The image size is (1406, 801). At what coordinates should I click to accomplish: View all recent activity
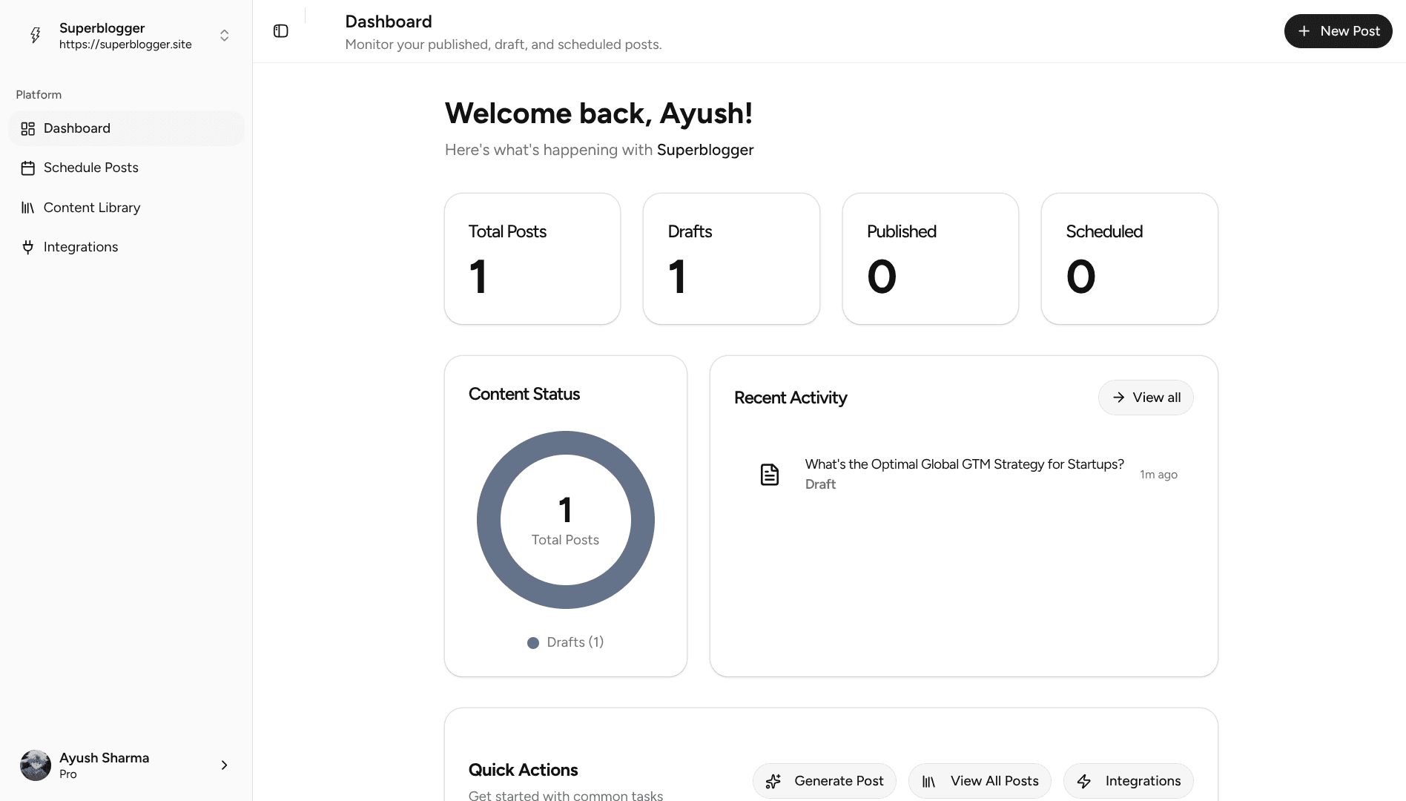1145,398
